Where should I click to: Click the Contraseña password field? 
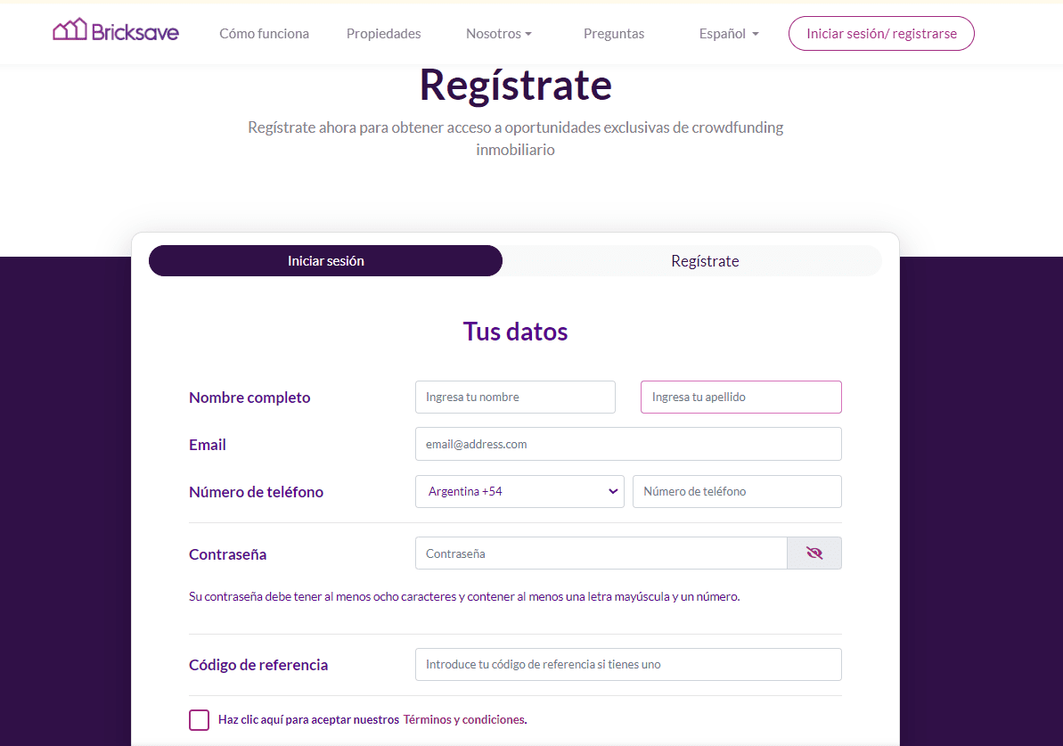click(x=601, y=553)
